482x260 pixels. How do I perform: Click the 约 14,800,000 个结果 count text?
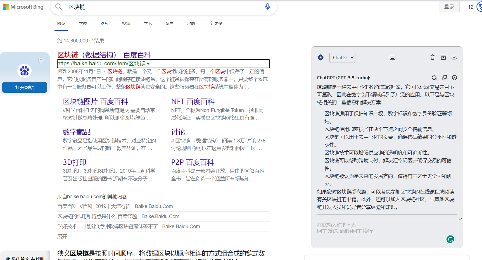point(81,41)
